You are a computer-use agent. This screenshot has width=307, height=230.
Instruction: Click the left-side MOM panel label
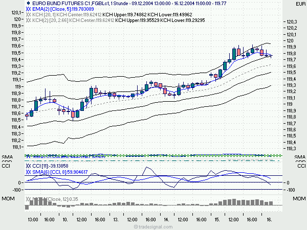[x=8, y=199]
